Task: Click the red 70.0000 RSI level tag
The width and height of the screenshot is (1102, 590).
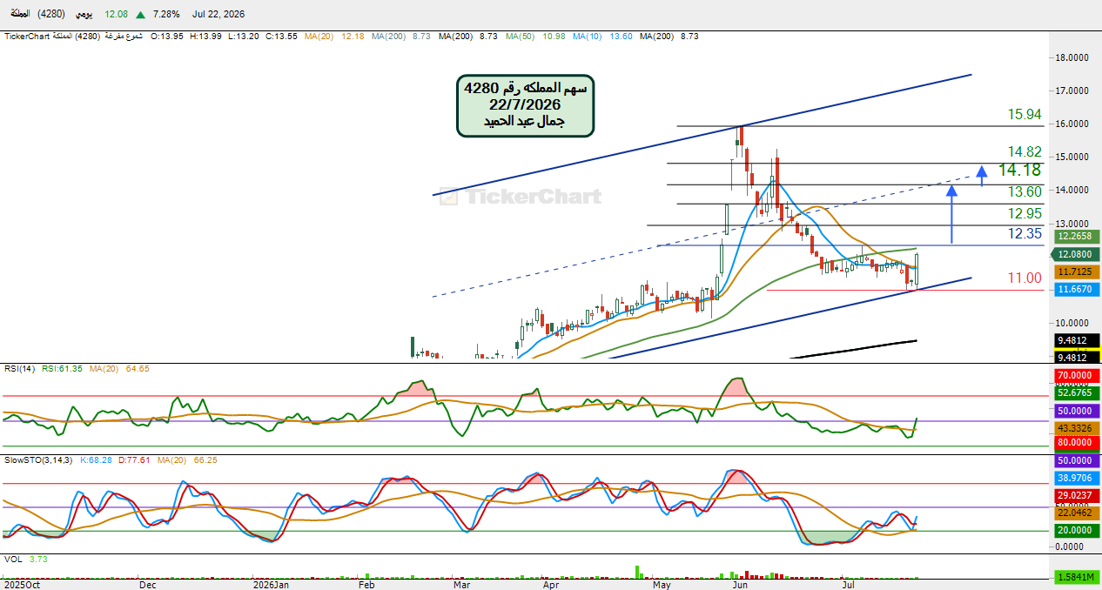Action: [x=1077, y=376]
